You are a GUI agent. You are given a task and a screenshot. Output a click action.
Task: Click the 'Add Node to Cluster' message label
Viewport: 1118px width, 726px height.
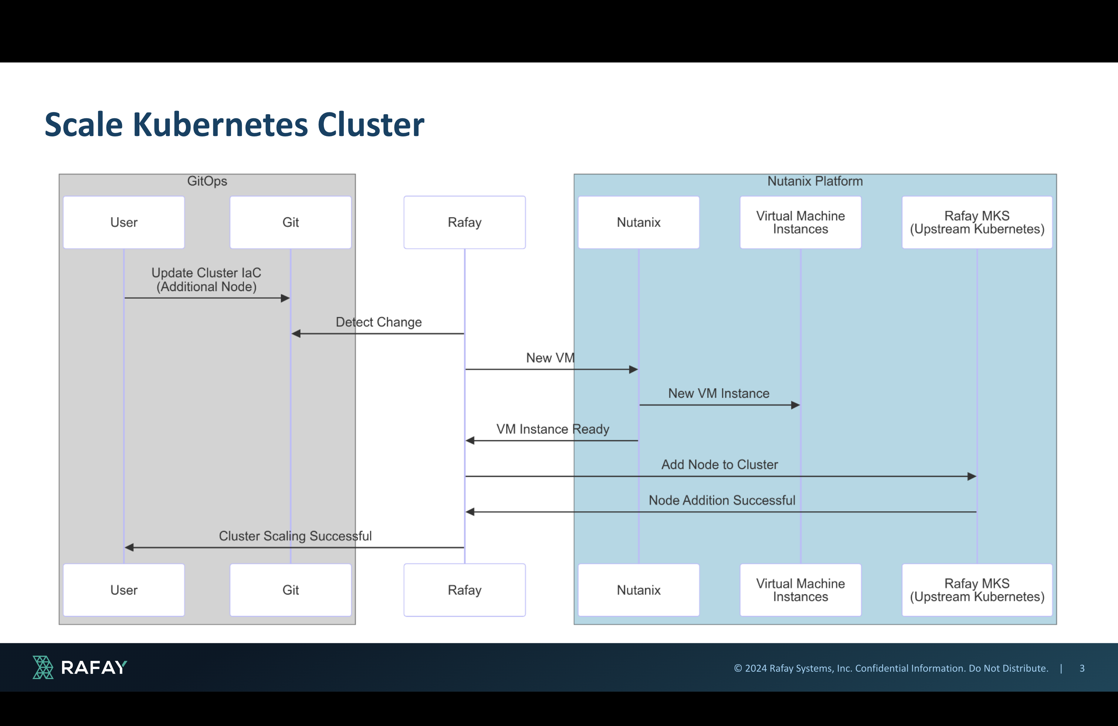coord(720,464)
